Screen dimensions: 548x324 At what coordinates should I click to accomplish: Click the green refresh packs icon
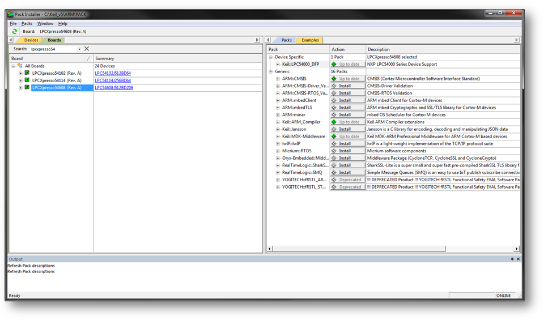pyautogui.click(x=14, y=31)
